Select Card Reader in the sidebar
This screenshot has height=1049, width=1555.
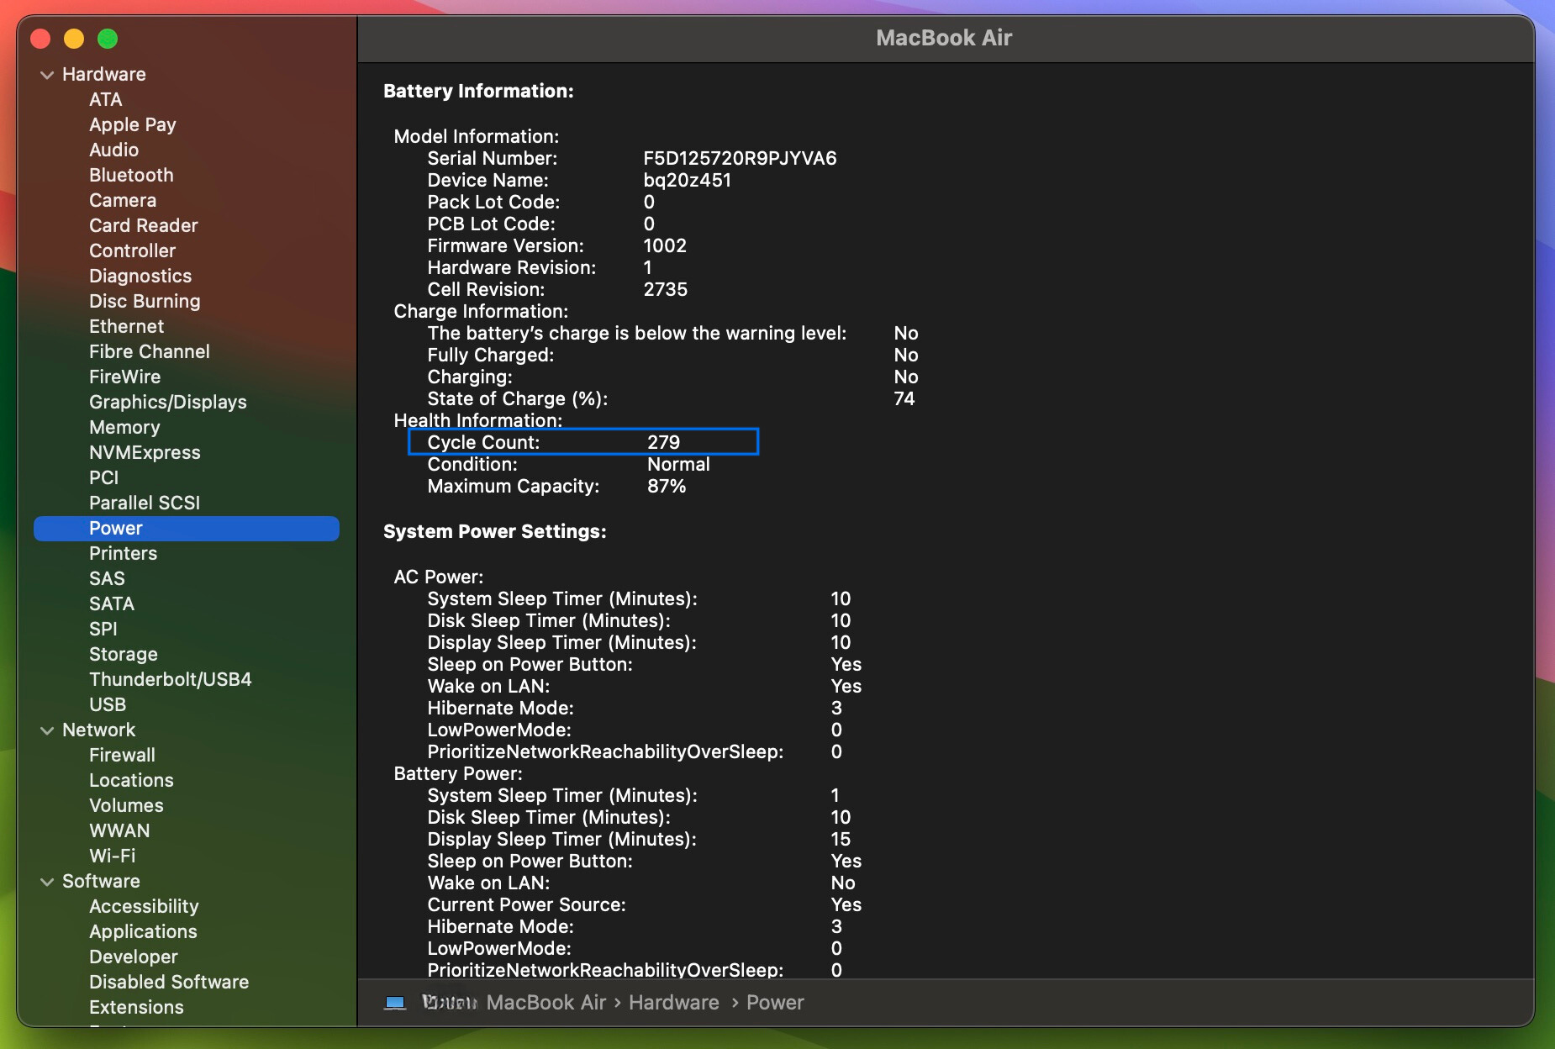tap(144, 225)
